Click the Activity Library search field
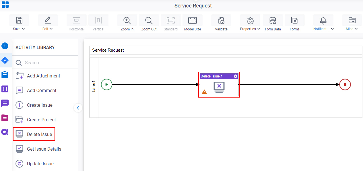 pos(45,63)
